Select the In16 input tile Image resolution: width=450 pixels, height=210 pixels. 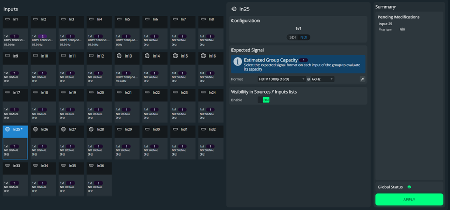(x=211, y=68)
